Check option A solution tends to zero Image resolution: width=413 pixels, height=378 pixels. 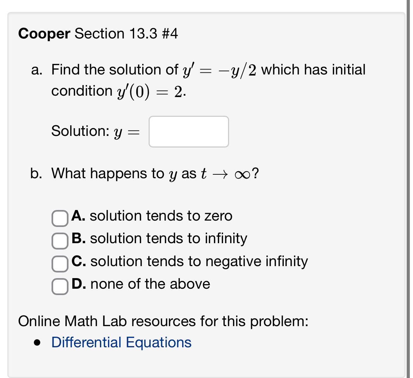[x=60, y=218]
